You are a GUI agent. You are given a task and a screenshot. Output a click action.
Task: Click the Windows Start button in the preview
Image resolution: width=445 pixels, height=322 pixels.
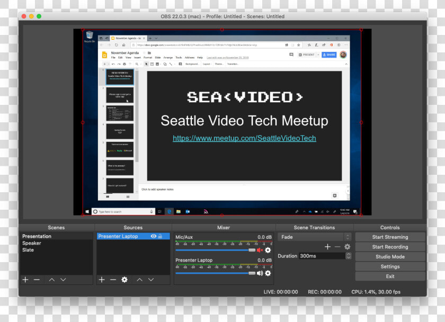[x=87, y=212]
